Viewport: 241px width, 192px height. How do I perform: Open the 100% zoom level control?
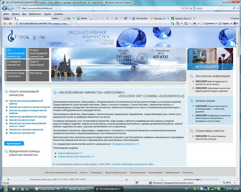tap(229, 183)
